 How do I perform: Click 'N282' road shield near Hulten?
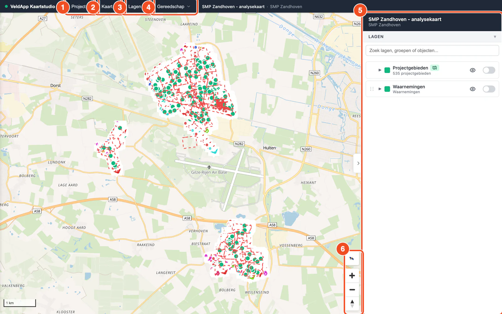pos(239,144)
